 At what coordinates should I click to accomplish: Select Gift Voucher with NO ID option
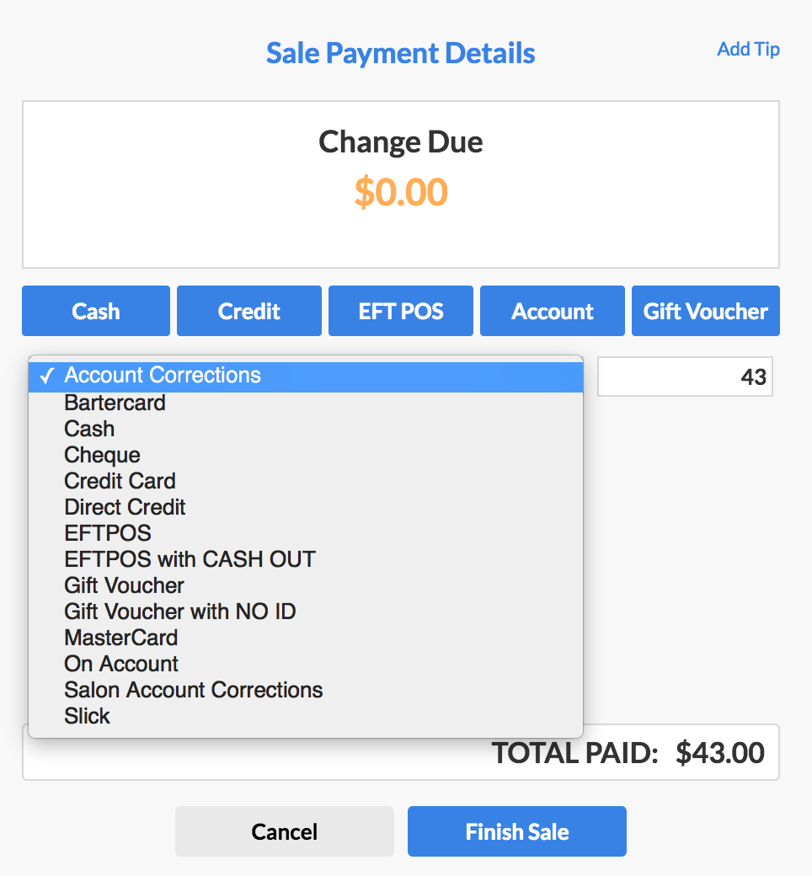[x=306, y=612]
